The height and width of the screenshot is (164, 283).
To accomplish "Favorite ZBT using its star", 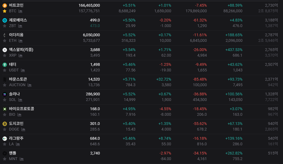I will tap(4, 26).
